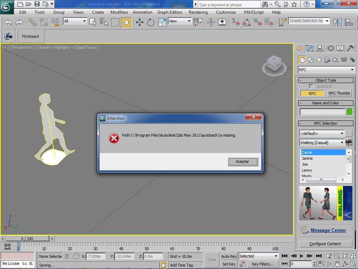The image size is (358, 269).
Task: Open the selection filter All dropdown
Action: (75, 21)
